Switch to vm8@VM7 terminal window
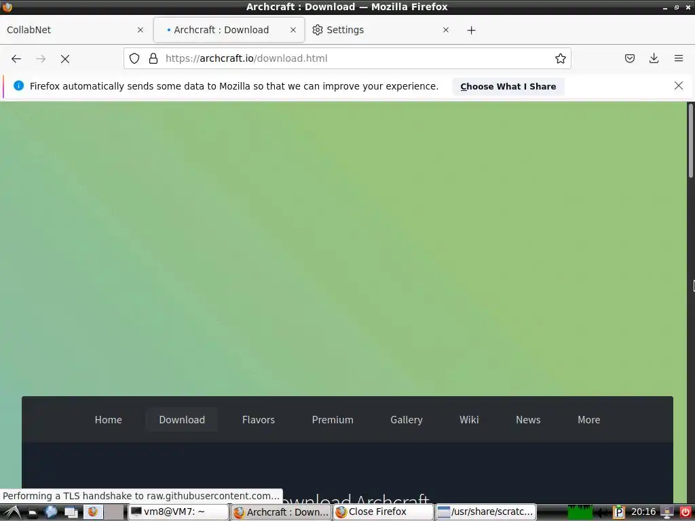 pyautogui.click(x=179, y=512)
